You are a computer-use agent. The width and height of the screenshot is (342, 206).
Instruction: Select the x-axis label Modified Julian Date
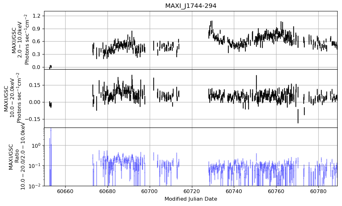click(191, 199)
